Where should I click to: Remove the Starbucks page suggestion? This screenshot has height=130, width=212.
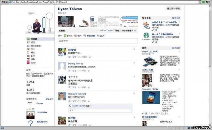[x=179, y=34]
